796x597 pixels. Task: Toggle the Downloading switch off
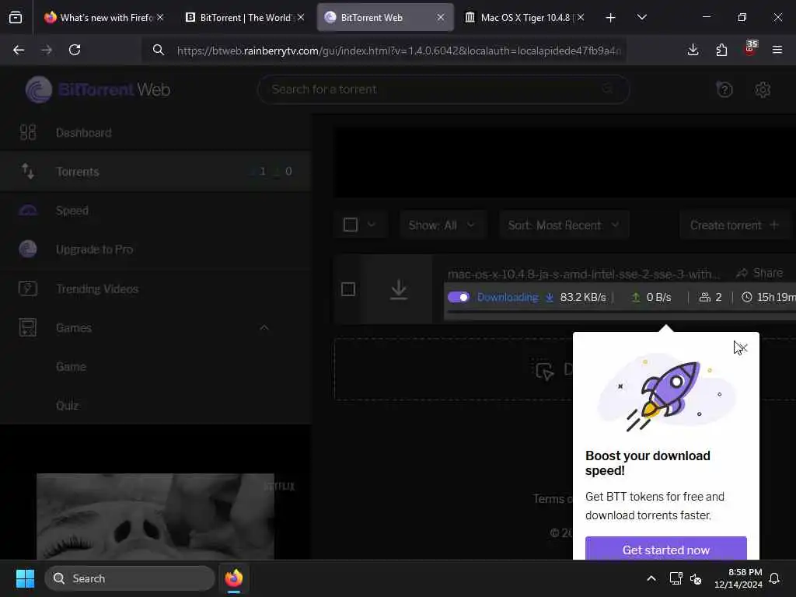click(459, 297)
